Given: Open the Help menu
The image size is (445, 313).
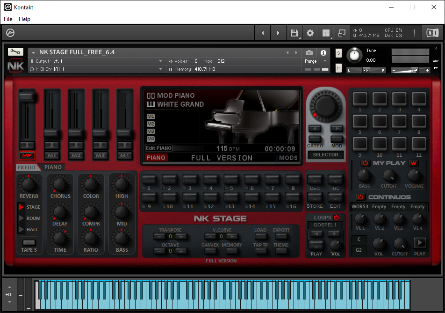Looking at the screenshot, I should (x=24, y=19).
